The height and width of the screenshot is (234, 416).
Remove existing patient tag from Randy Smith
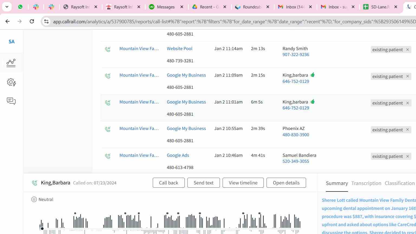pyautogui.click(x=407, y=50)
